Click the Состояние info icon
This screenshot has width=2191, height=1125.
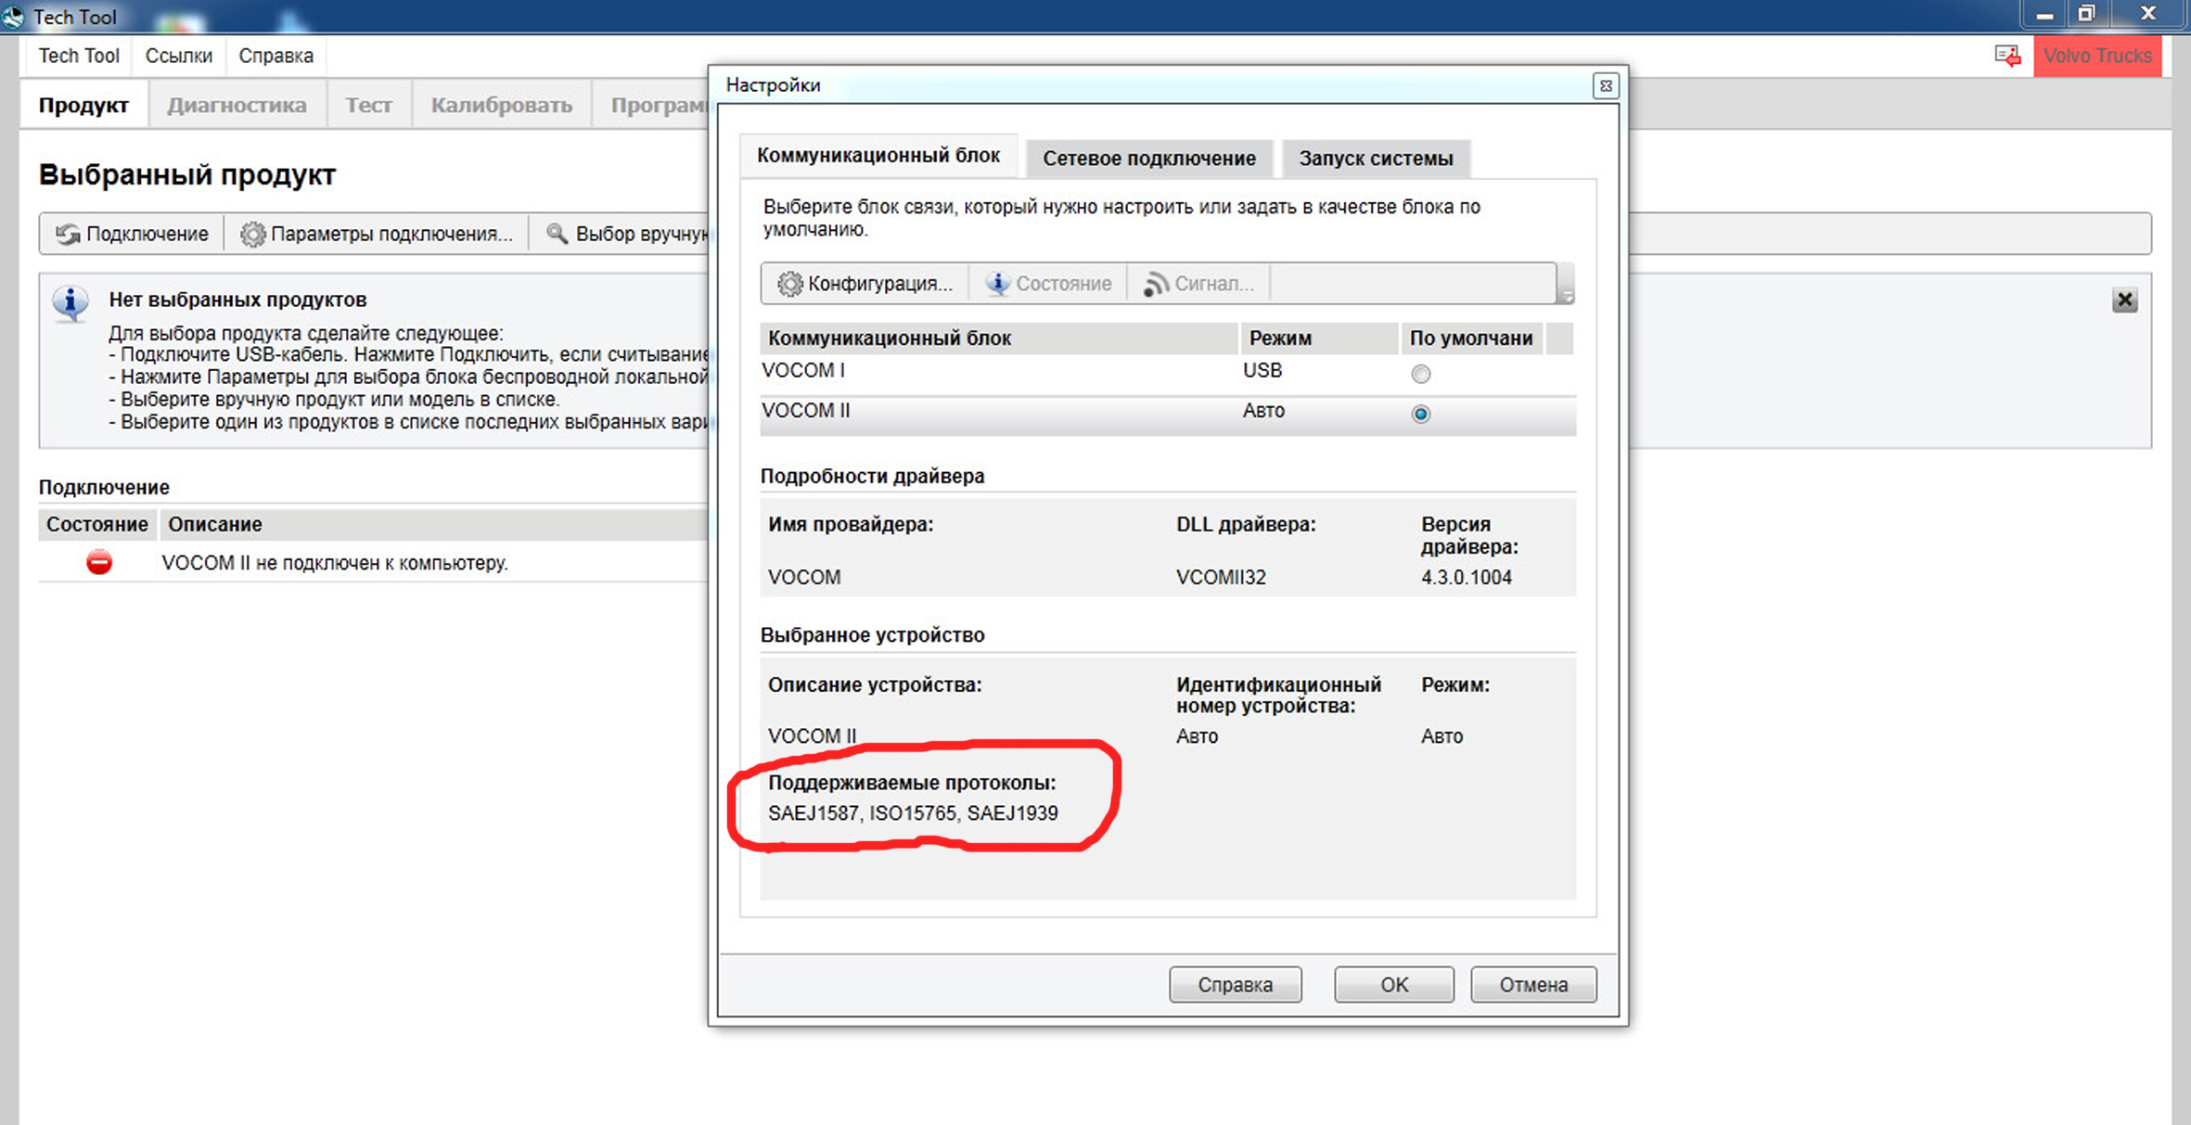pyautogui.click(x=998, y=284)
